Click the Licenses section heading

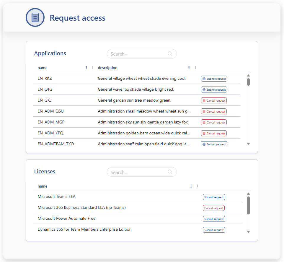[45, 171]
